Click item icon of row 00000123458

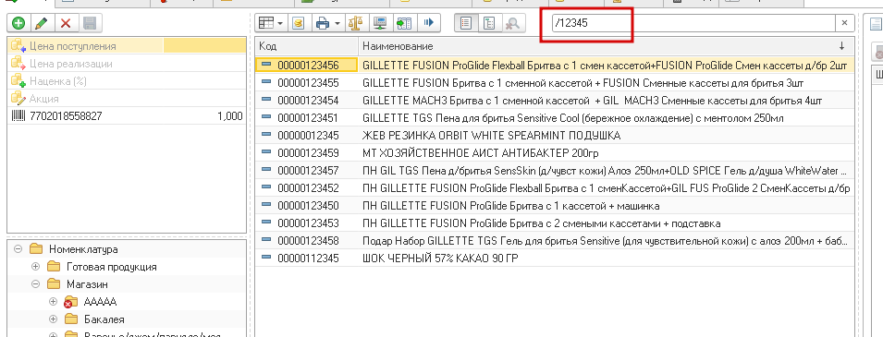pos(266,240)
